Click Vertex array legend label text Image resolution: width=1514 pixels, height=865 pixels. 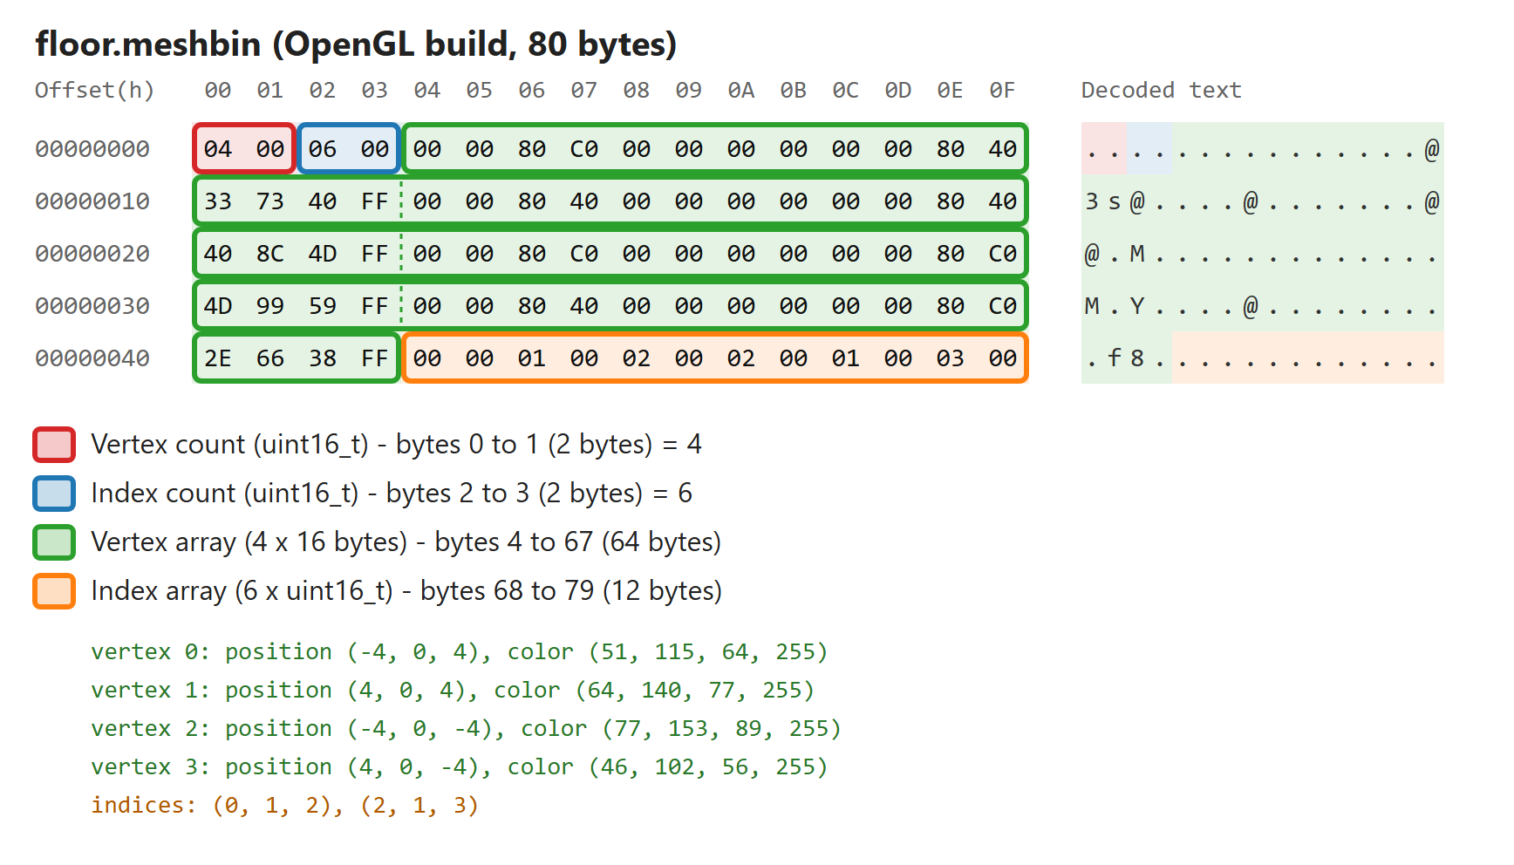click(x=406, y=542)
